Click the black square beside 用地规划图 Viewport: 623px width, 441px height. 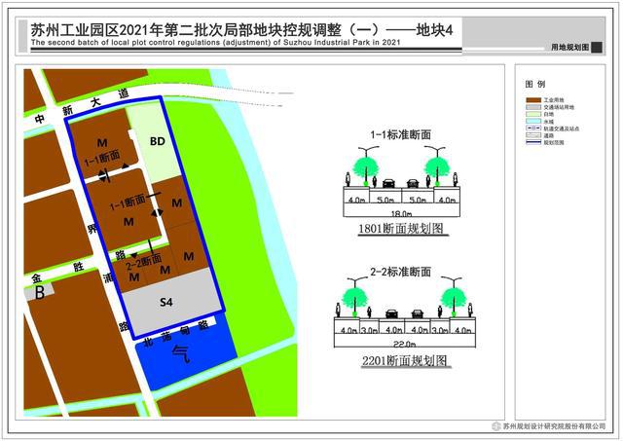tap(597, 48)
